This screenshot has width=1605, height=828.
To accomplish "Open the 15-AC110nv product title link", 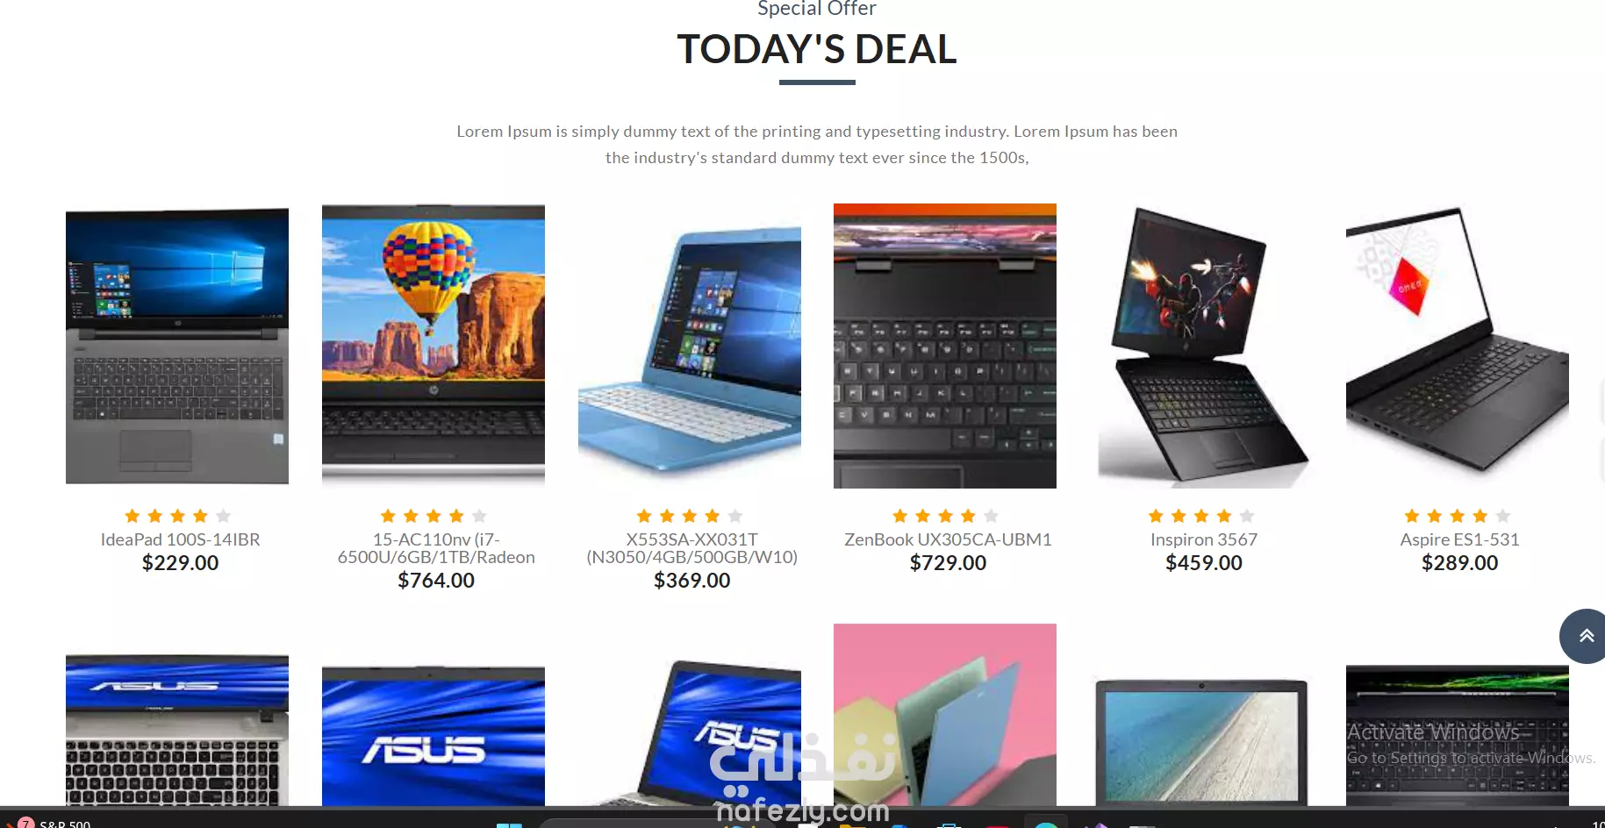I will click(x=436, y=548).
